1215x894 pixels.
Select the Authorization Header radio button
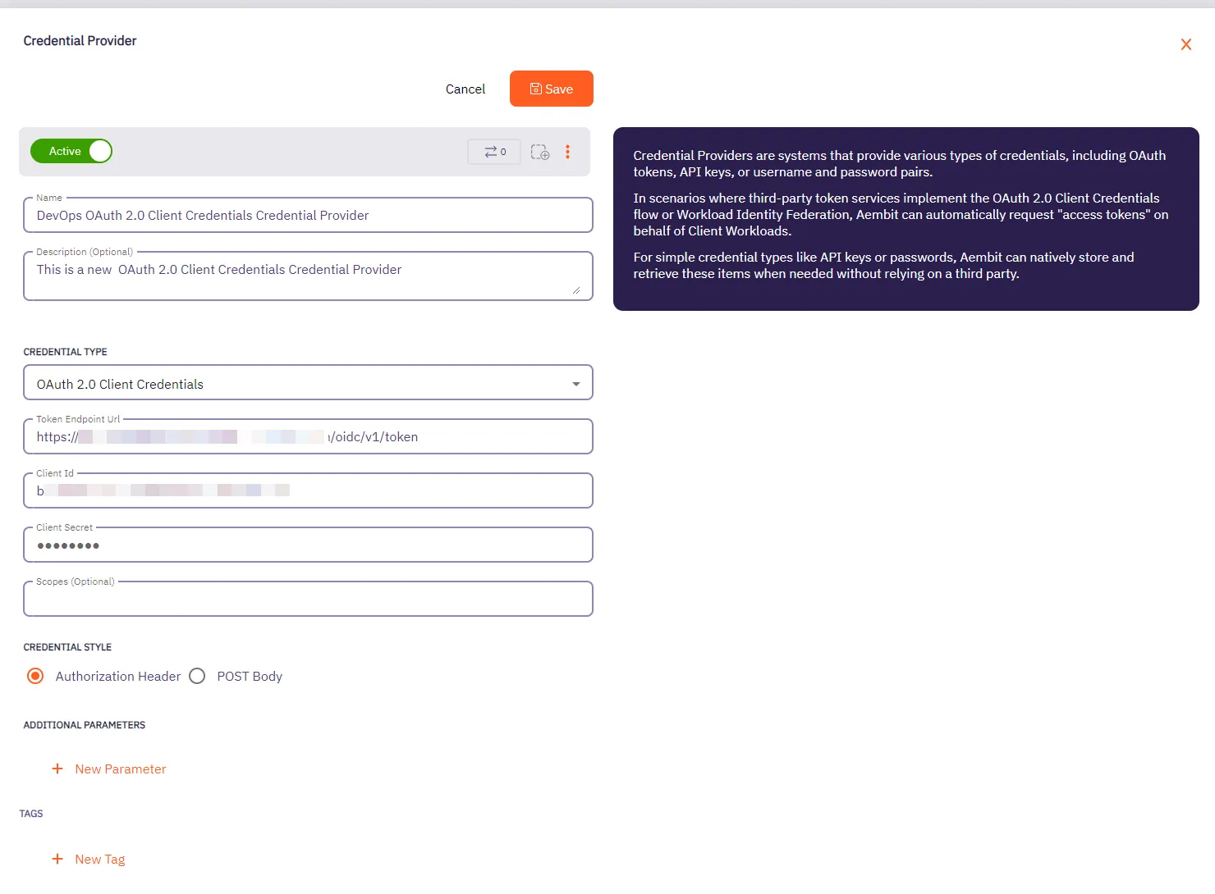(x=34, y=676)
